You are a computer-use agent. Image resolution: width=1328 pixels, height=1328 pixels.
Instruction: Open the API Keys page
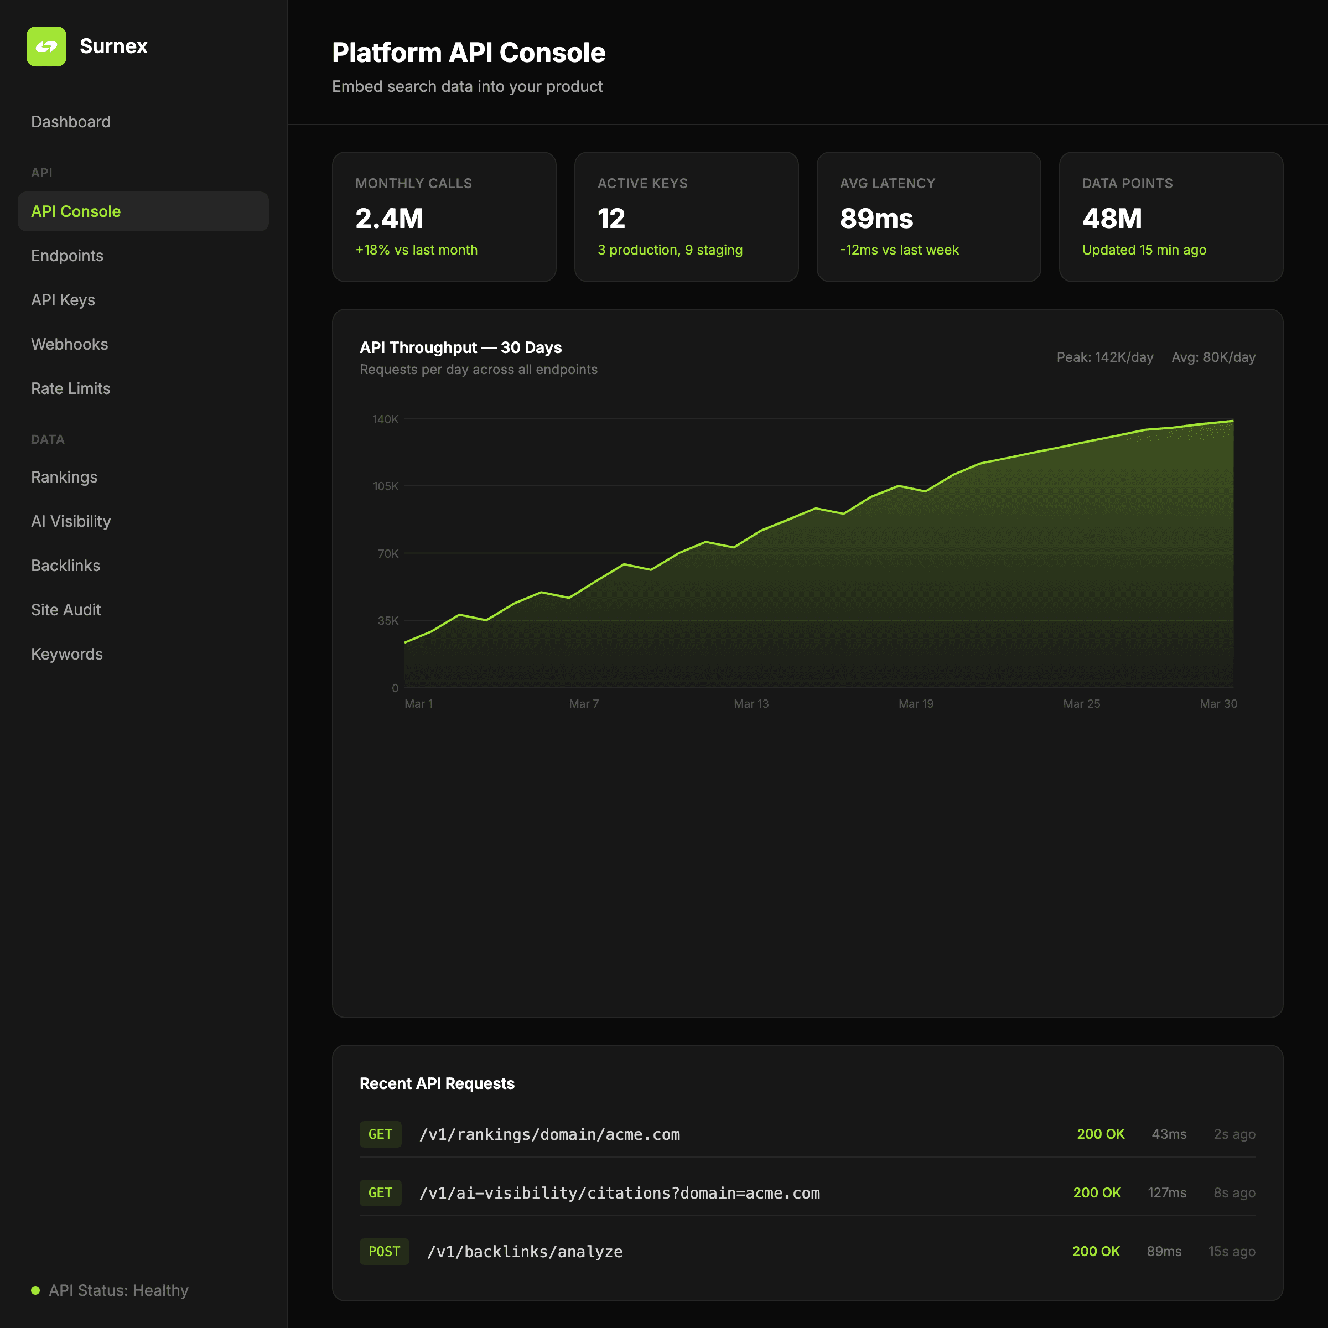tap(63, 300)
